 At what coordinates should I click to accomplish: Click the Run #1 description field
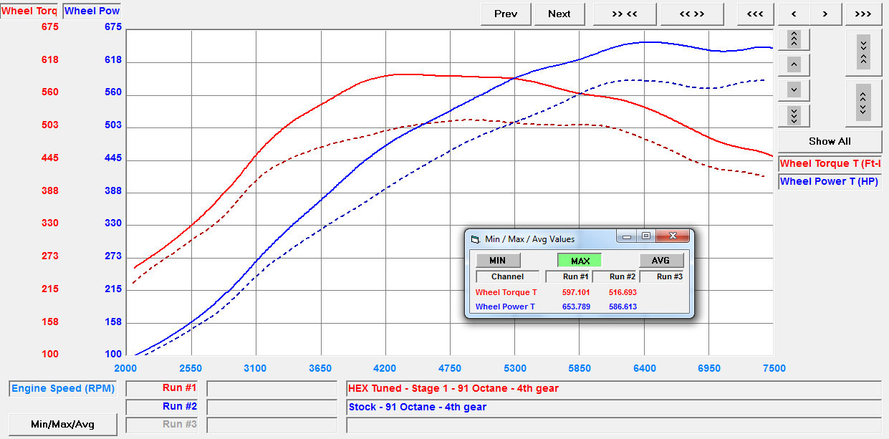pos(612,389)
